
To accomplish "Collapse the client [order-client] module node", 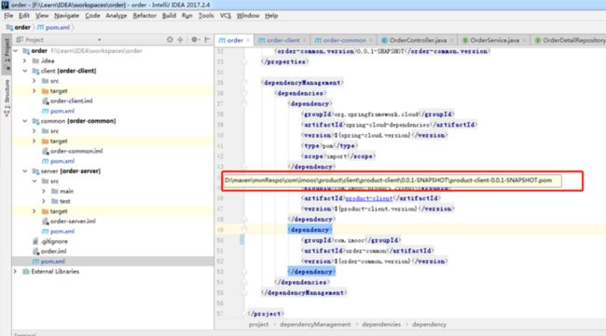I will click(x=25, y=71).
